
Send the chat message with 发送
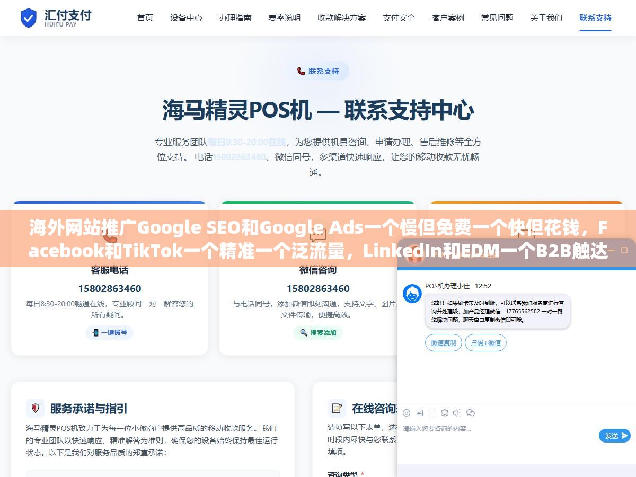pos(615,436)
